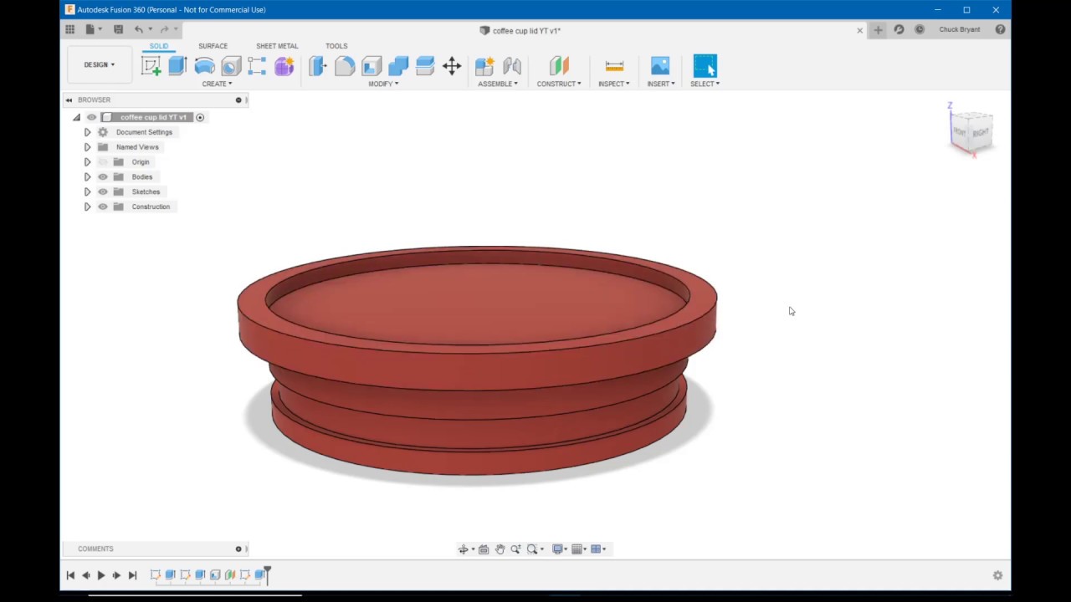Select the Midplane construct tool
Viewport: 1071px width, 602px height.
click(x=559, y=66)
